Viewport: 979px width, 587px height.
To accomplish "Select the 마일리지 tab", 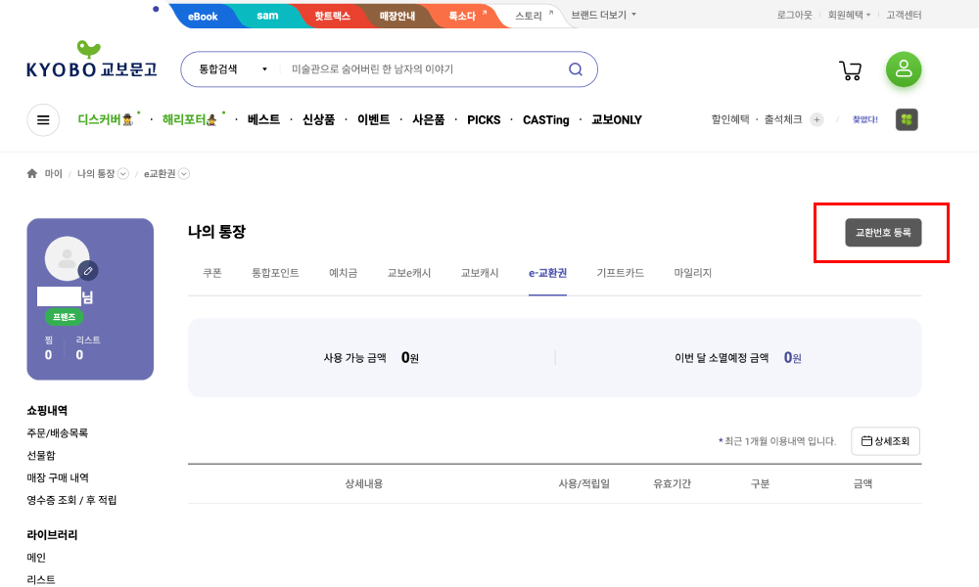I will (692, 273).
